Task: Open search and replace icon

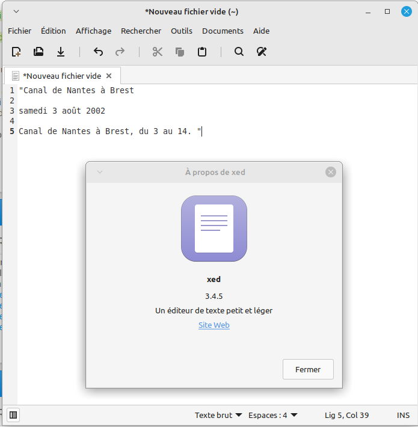Action: click(x=262, y=52)
